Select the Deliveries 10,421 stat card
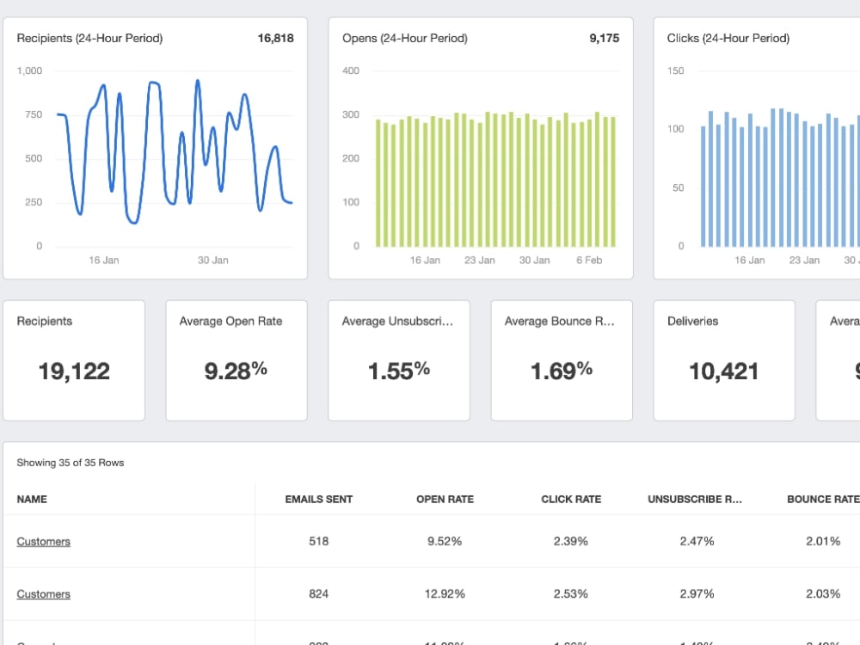Image resolution: width=860 pixels, height=645 pixels. click(x=724, y=360)
